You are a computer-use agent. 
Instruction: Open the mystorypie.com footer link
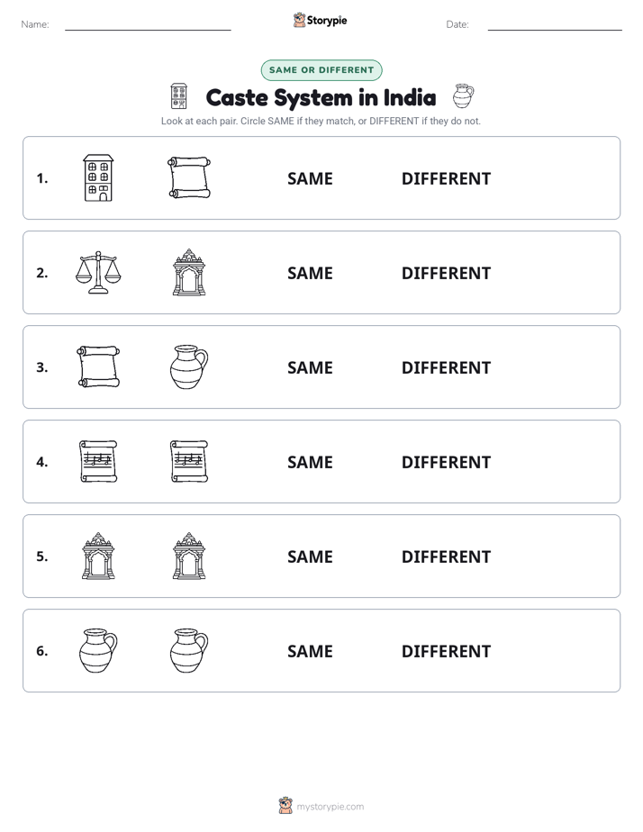click(330, 807)
